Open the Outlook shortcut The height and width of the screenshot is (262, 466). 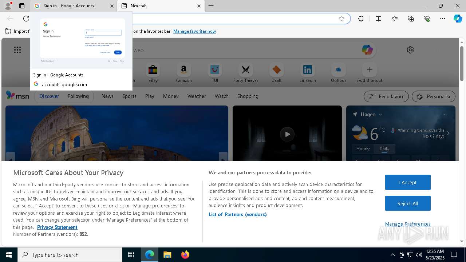point(339,73)
